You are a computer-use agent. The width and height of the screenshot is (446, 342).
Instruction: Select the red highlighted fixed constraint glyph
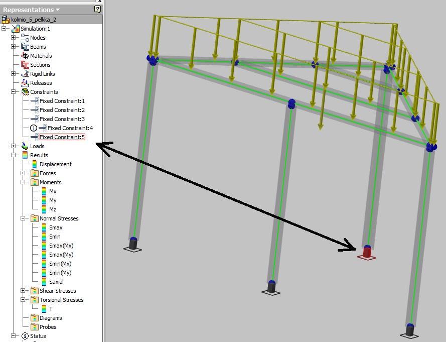point(367,253)
